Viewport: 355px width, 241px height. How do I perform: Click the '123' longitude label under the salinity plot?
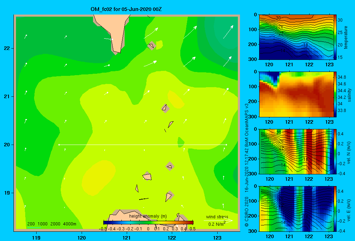[329, 122]
